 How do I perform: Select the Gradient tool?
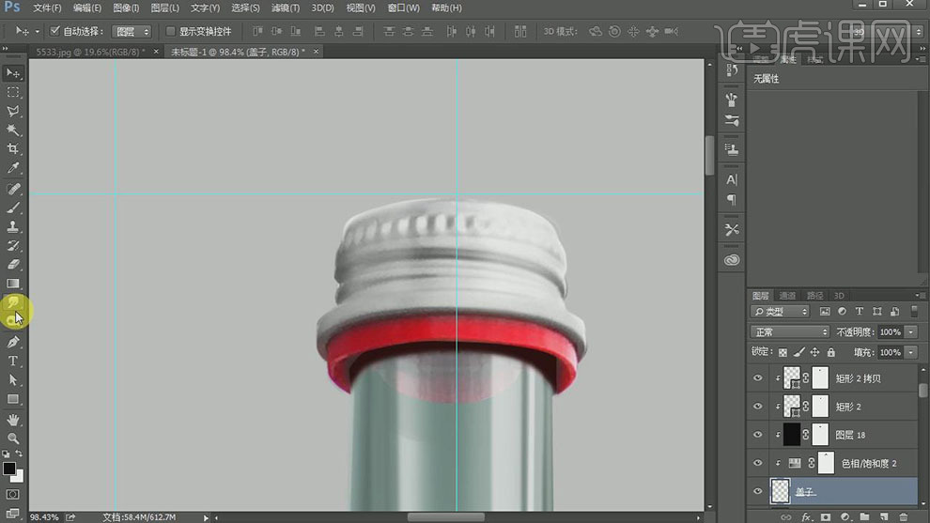click(x=13, y=284)
